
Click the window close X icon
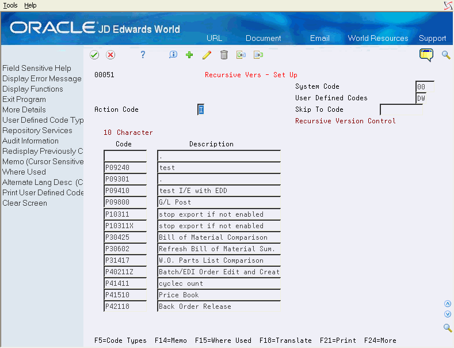click(448, 6)
